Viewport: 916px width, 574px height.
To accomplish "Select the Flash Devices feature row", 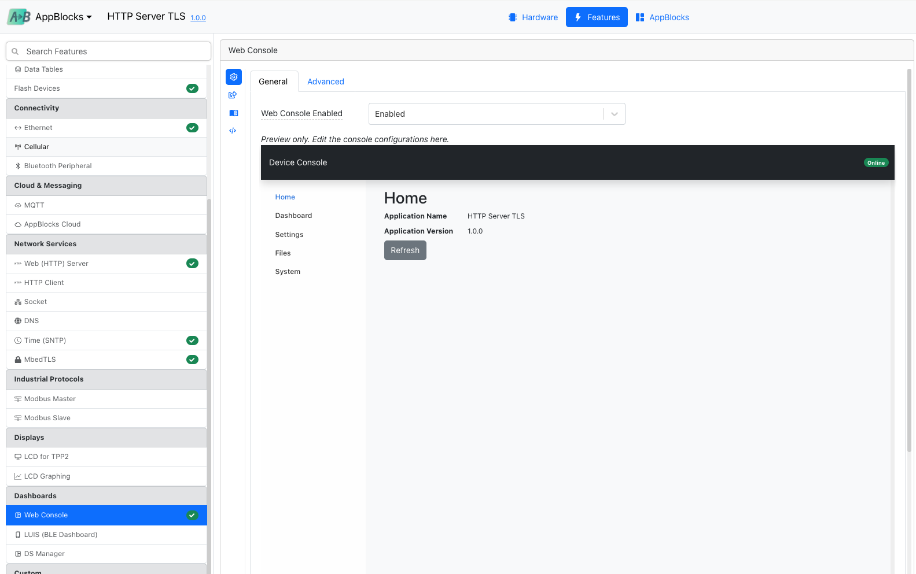I will pyautogui.click(x=106, y=88).
